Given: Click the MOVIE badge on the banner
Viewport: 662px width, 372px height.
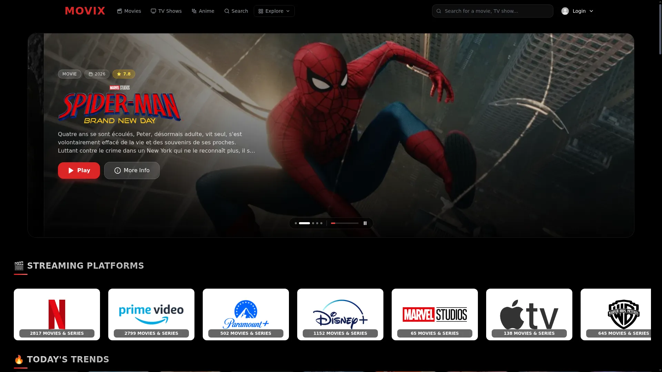Looking at the screenshot, I should pyautogui.click(x=70, y=74).
